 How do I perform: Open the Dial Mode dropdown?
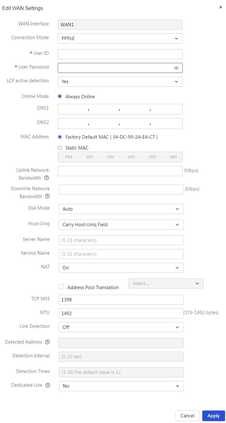pos(121,209)
